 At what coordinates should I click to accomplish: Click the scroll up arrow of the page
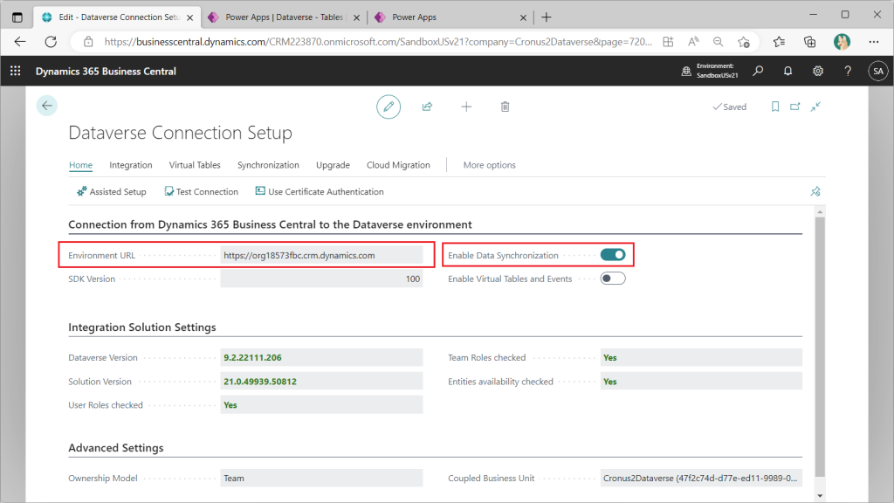[x=820, y=212]
